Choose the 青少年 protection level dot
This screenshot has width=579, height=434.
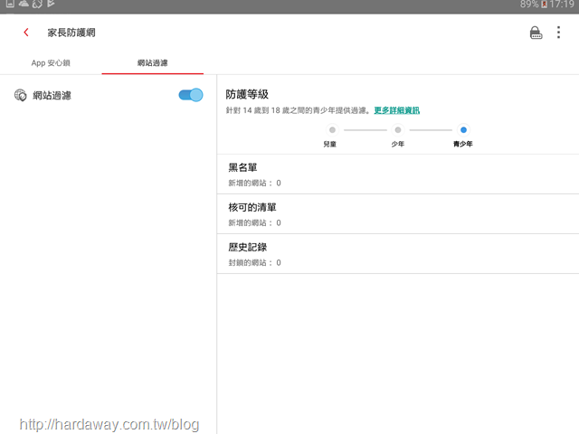coord(463,130)
